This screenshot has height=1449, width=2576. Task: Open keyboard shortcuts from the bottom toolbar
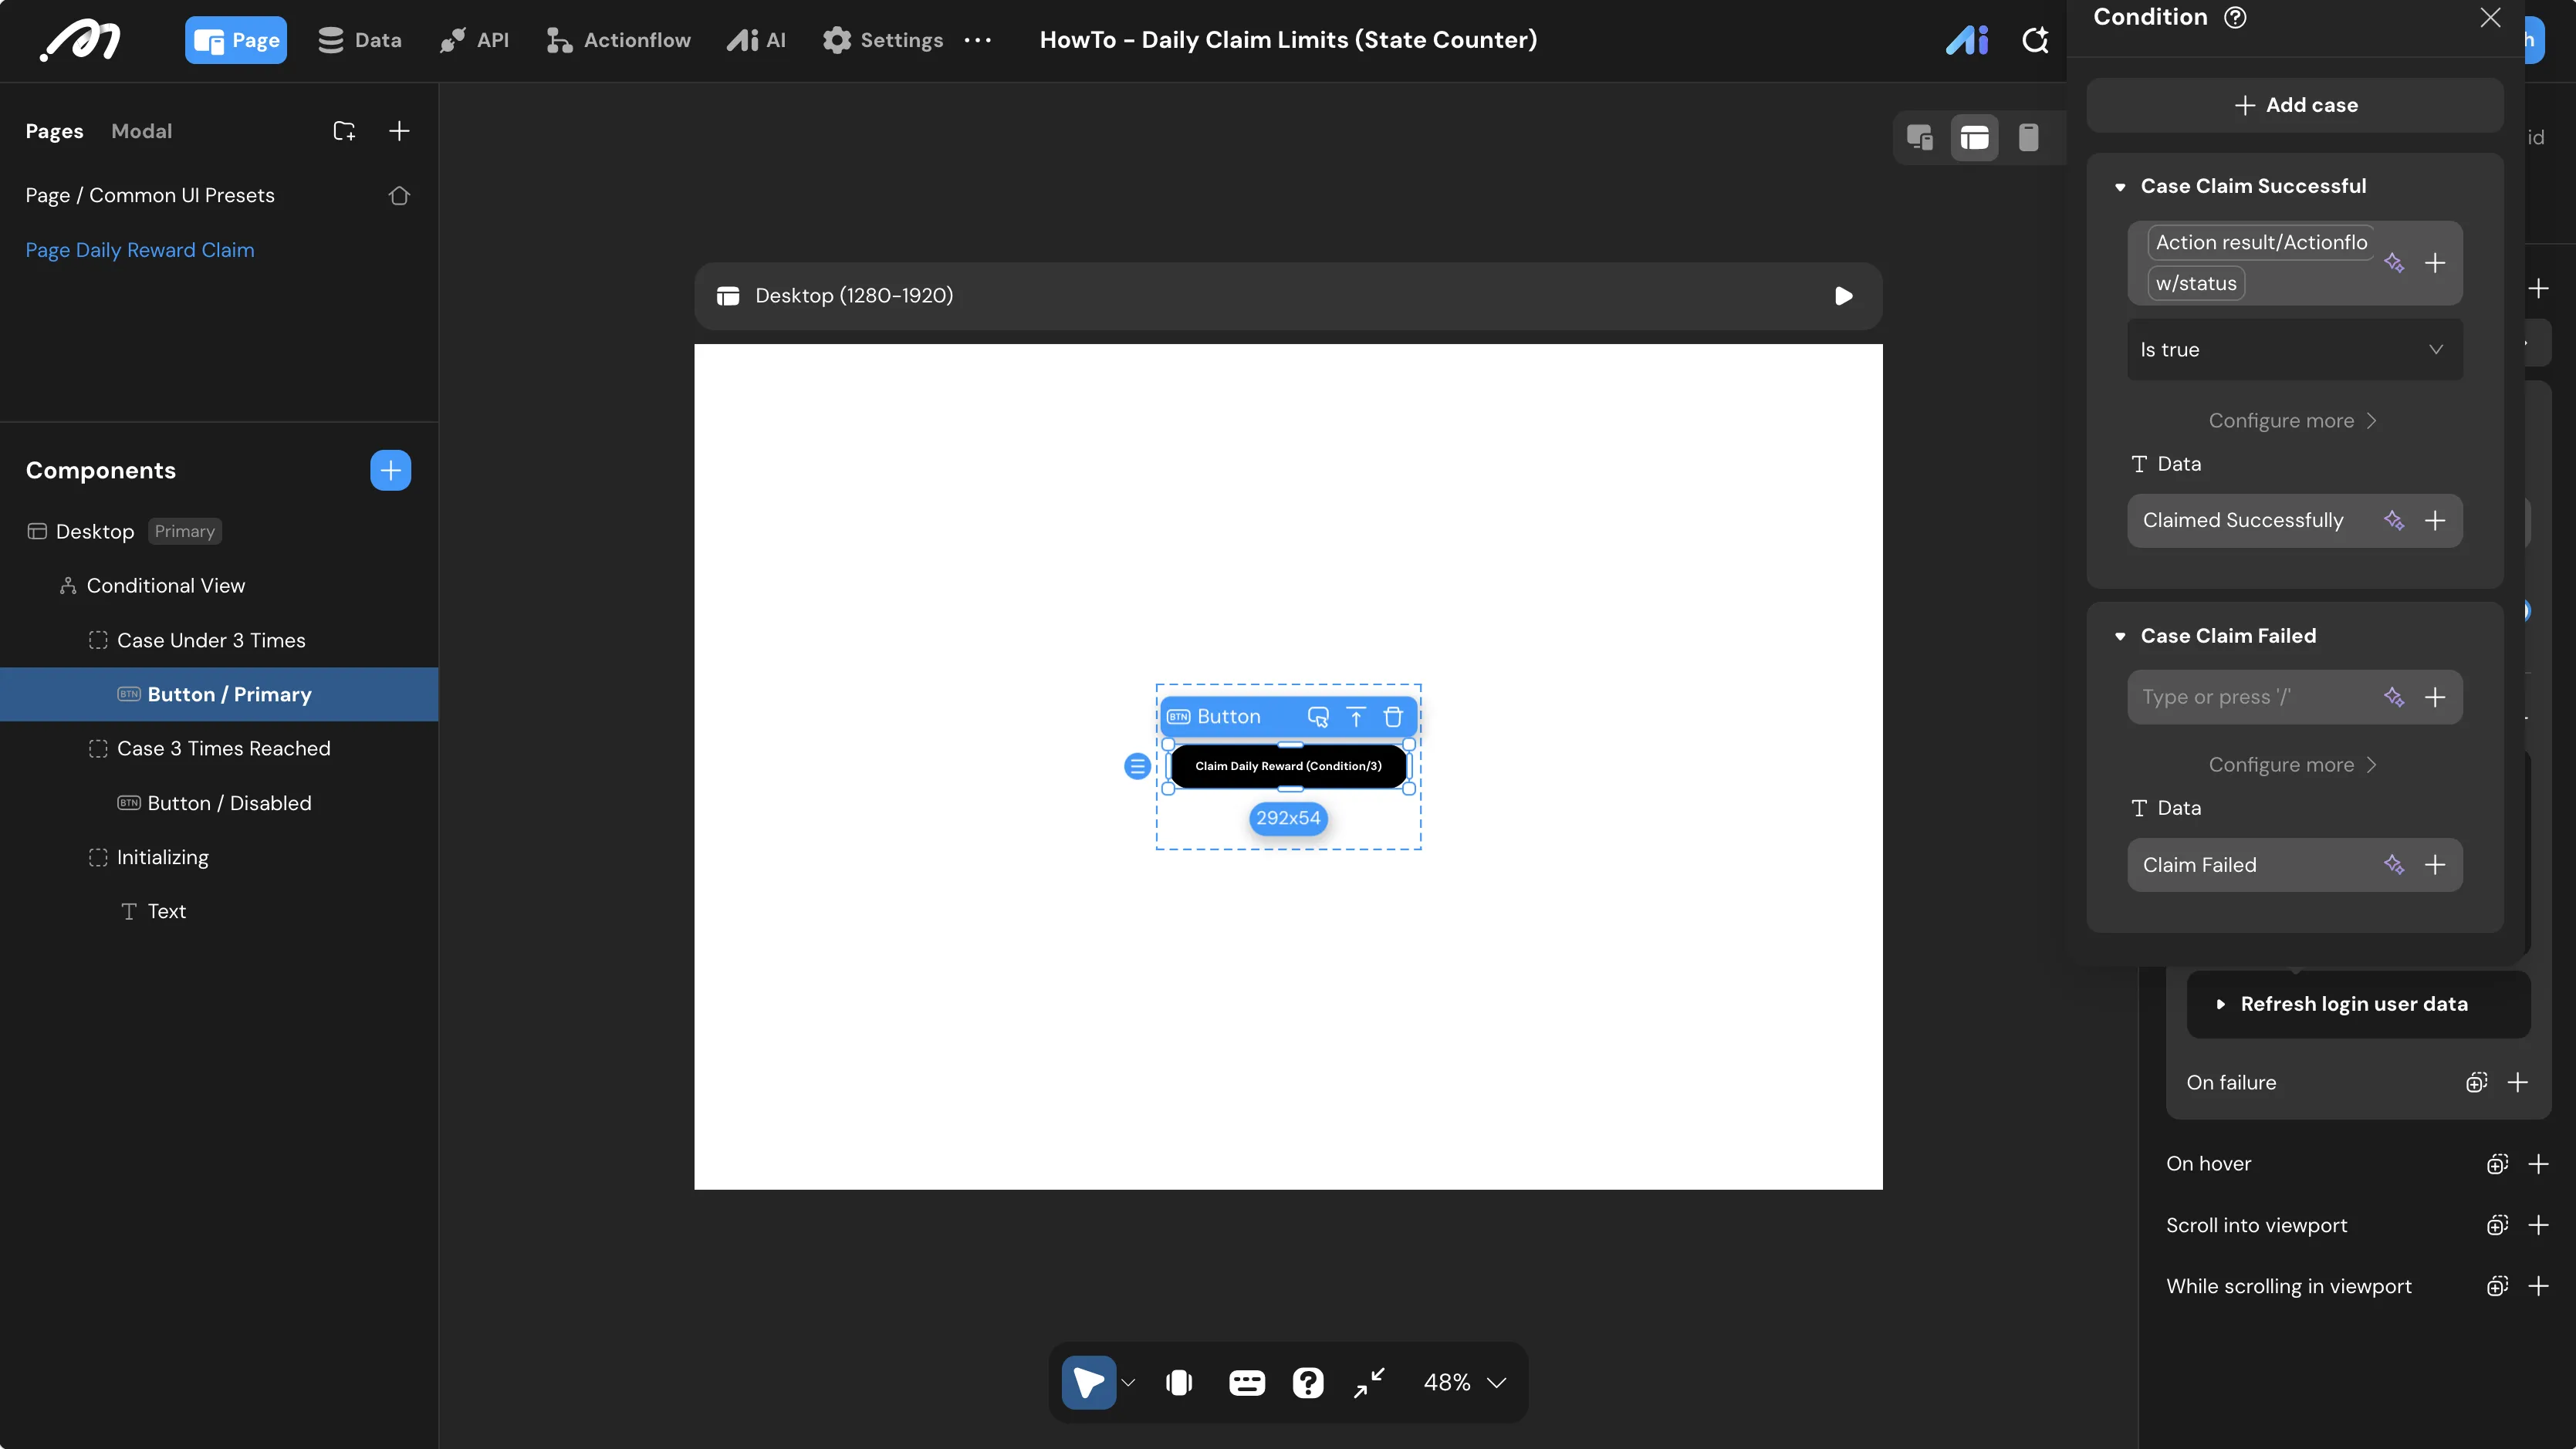1246,1383
